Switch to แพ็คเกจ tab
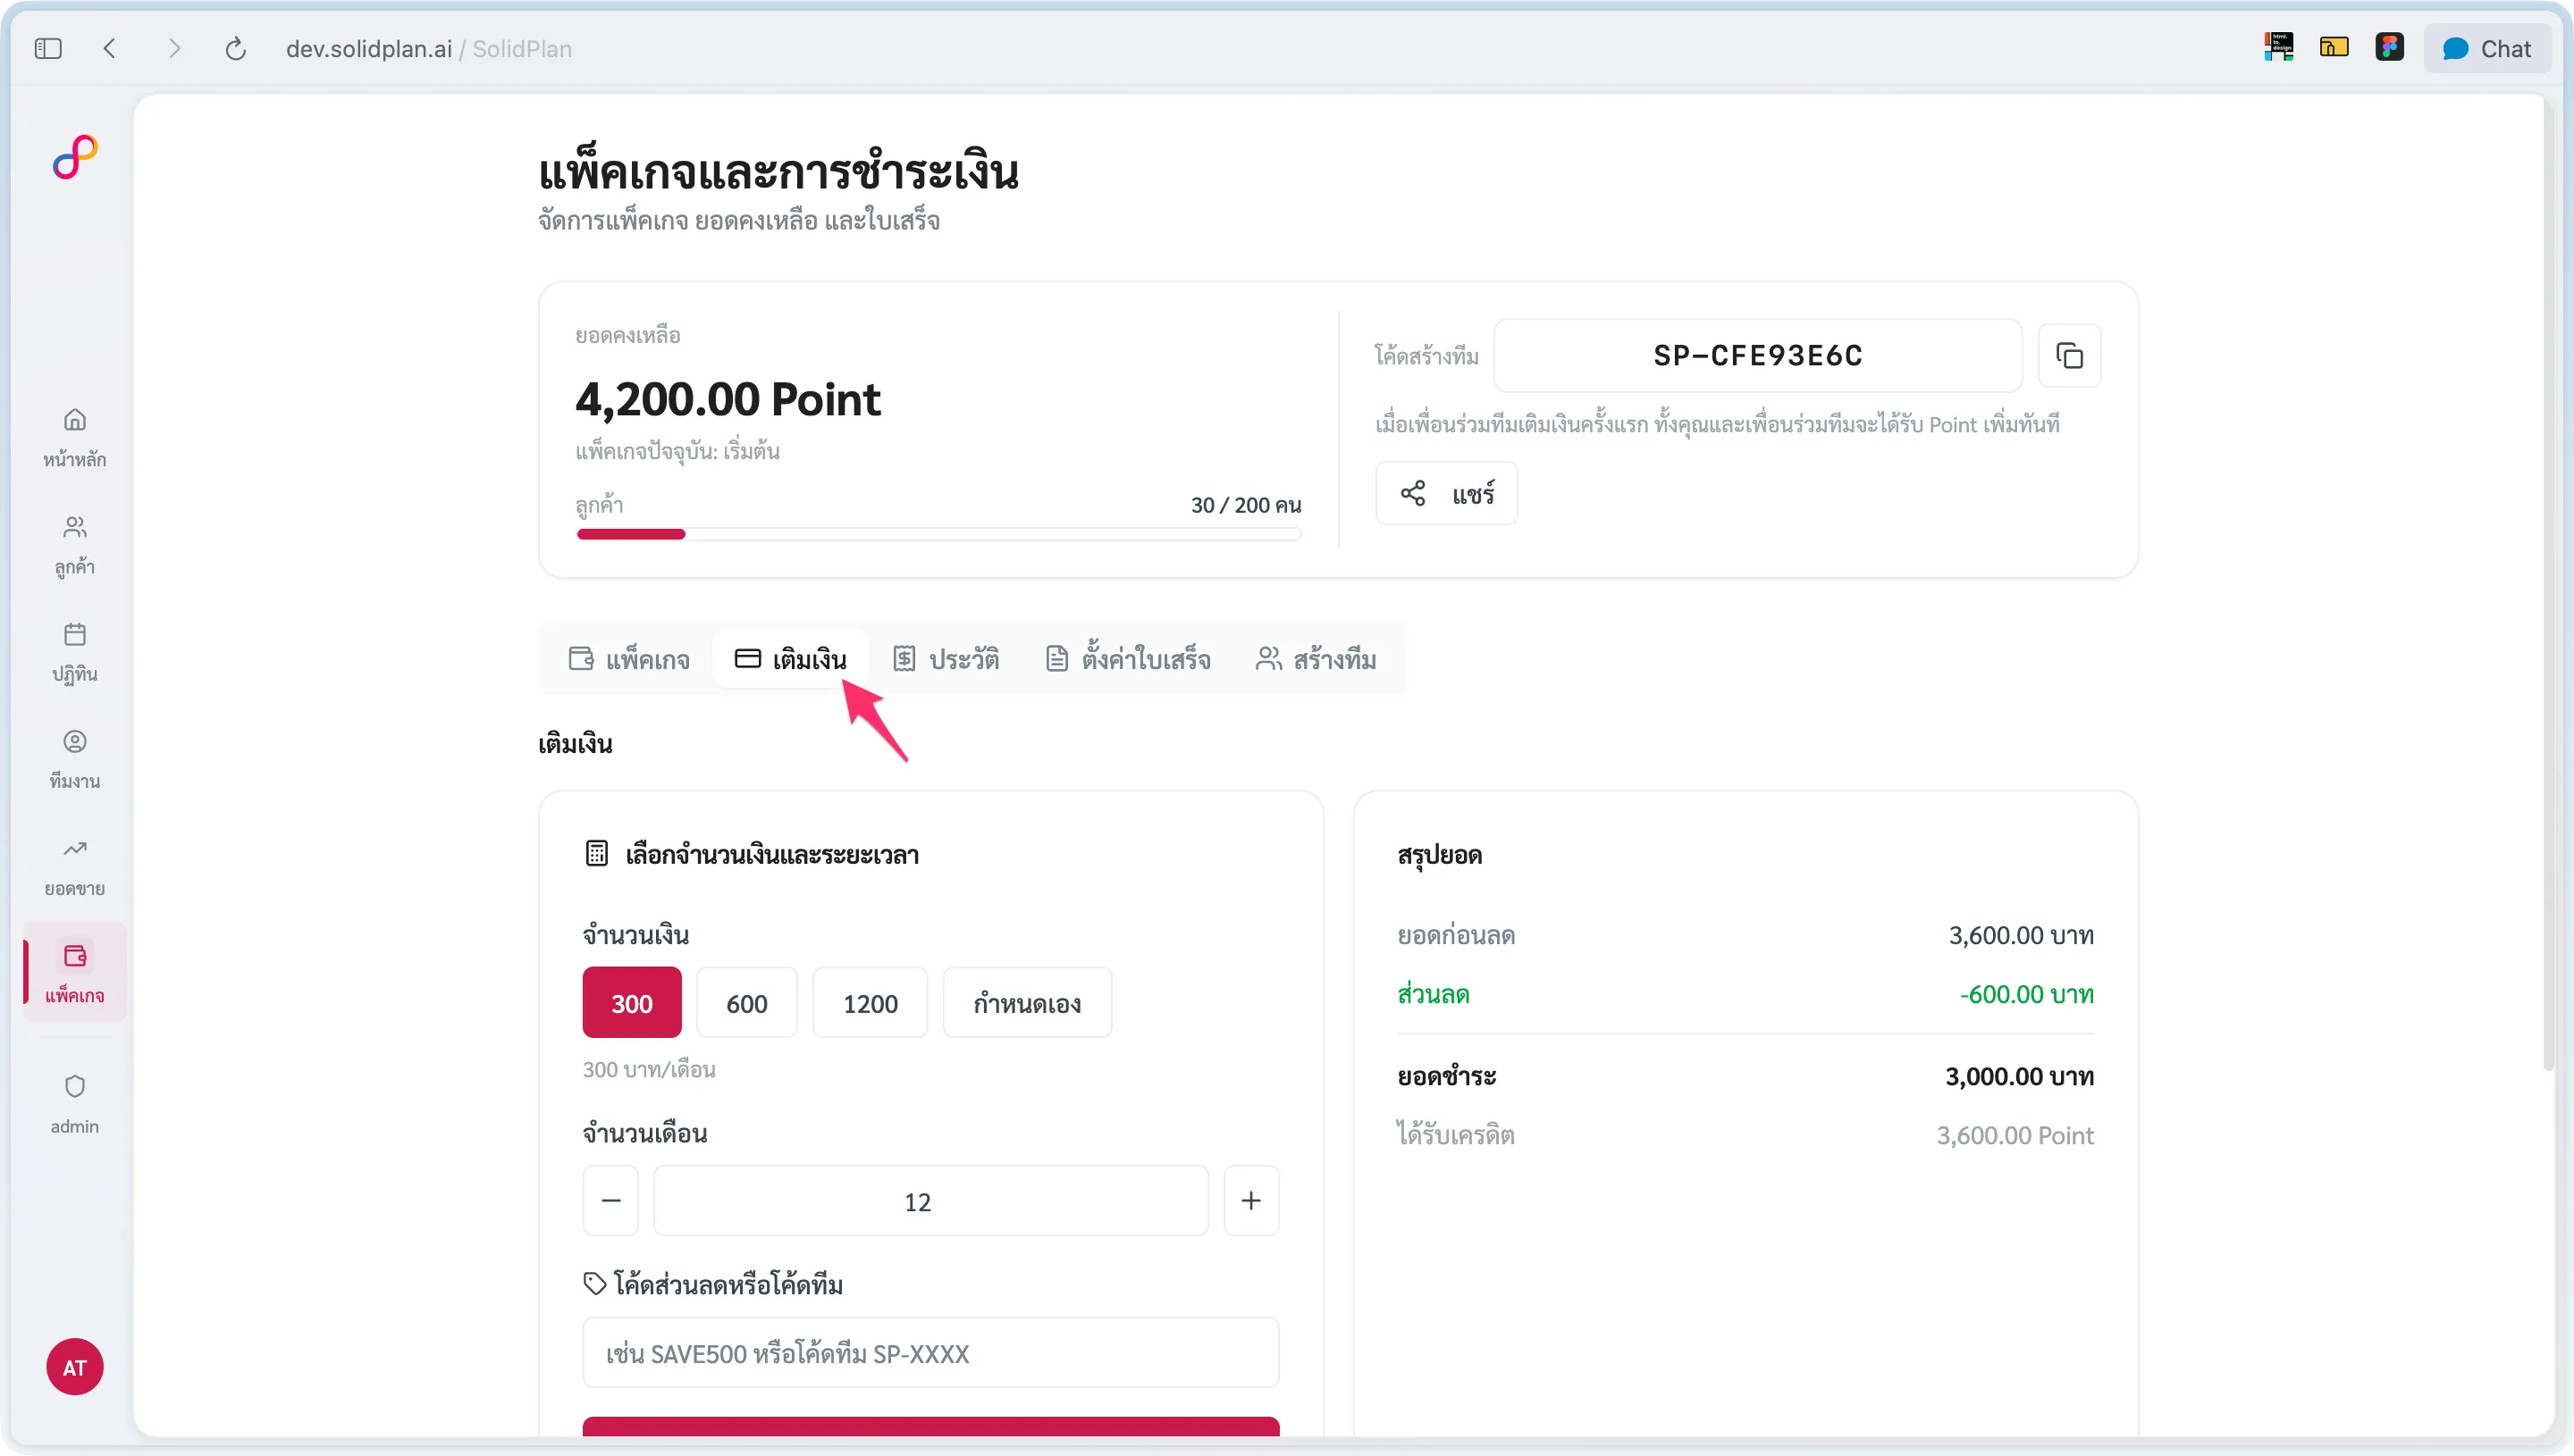Viewport: 2574px width, 1456px height. tap(628, 659)
